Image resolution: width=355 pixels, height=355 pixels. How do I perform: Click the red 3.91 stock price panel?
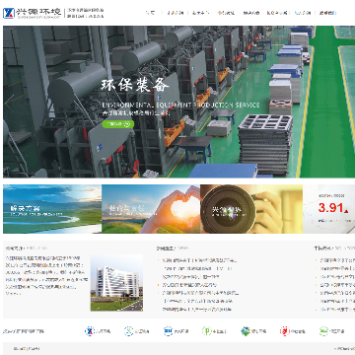point(328,209)
